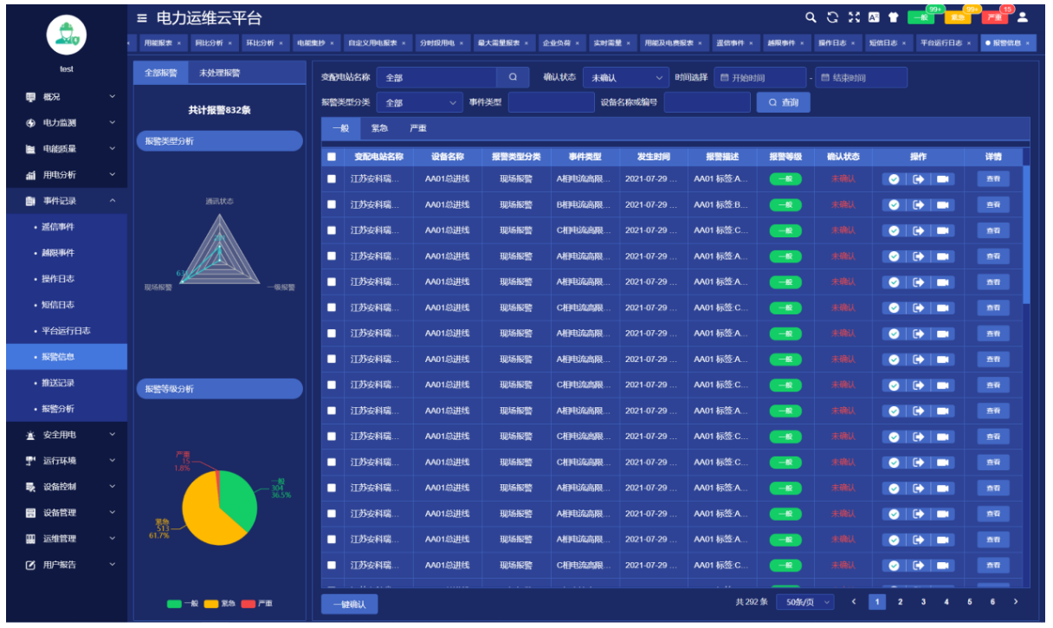1053x628 pixels.
Task: Click the 一键确认 button at bottom
Action: pyautogui.click(x=349, y=605)
